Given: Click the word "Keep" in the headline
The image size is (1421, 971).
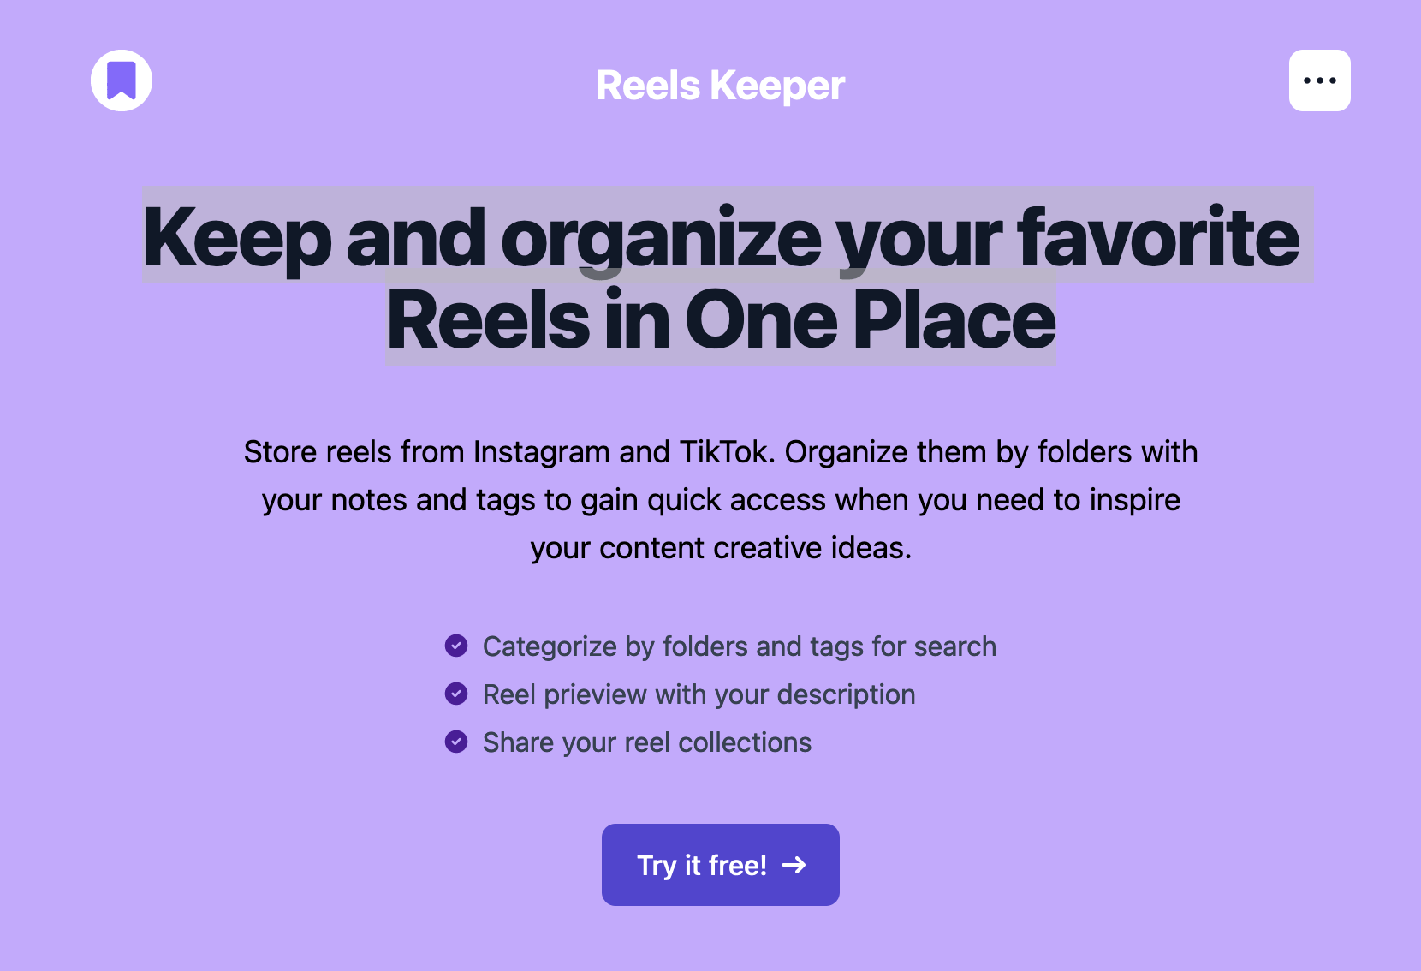Looking at the screenshot, I should click(x=237, y=237).
